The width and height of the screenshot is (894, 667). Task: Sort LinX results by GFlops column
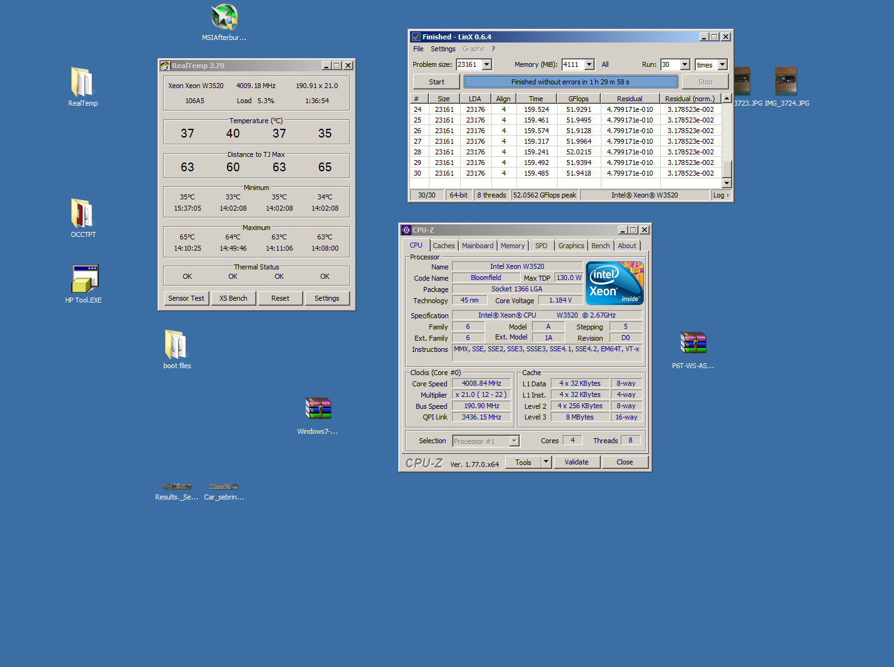point(578,99)
